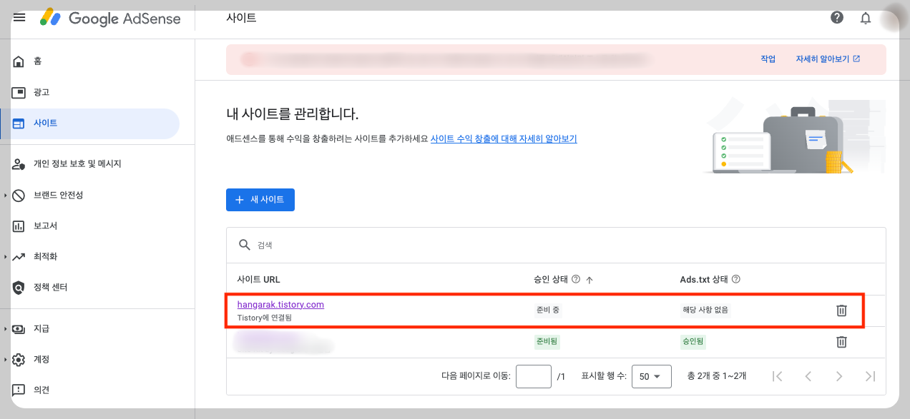Click the Google AdSense logo
Screen dimensions: 910x419
point(111,19)
